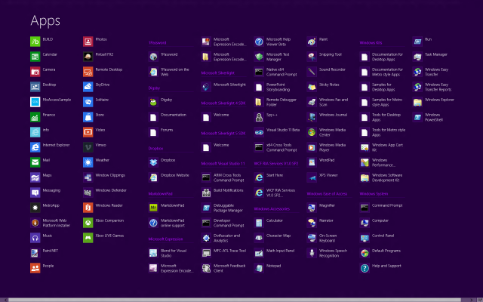Select the Microsoft Expression group header
The width and height of the screenshot is (483, 302).
point(165,239)
